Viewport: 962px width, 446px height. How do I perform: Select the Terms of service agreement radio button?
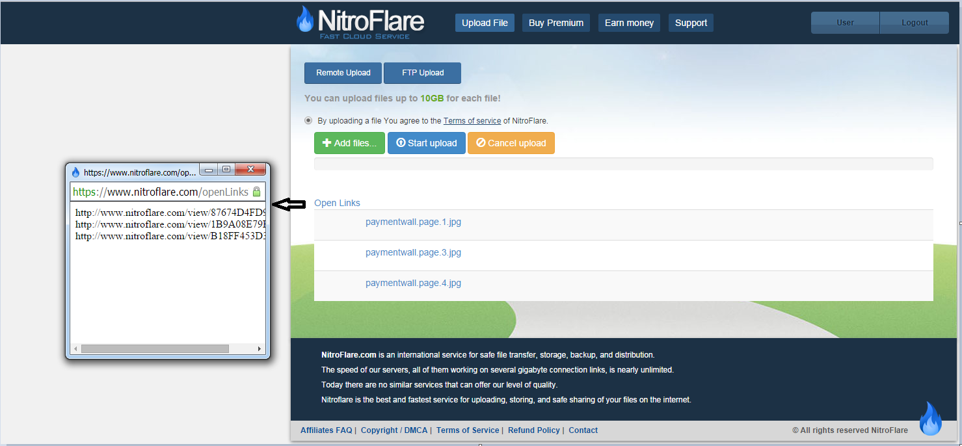pyautogui.click(x=308, y=120)
